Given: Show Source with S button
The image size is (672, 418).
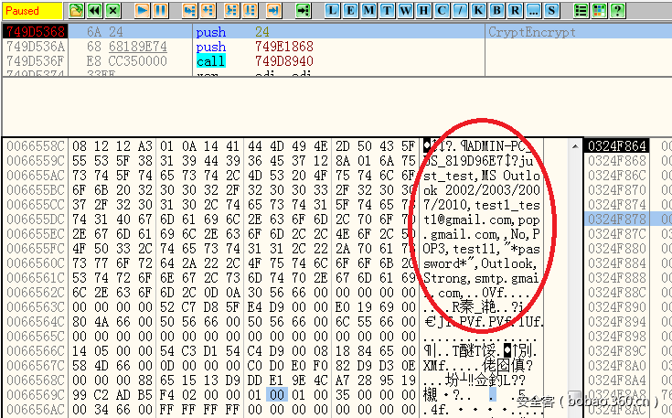Looking at the screenshot, I should [552, 10].
